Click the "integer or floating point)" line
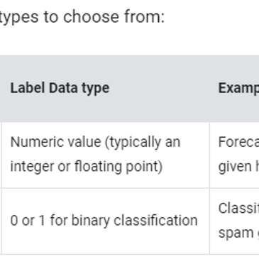 coord(87,167)
